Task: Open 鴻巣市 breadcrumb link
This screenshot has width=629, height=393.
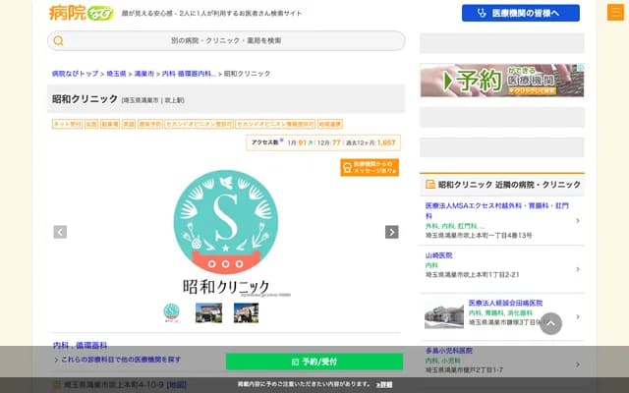Action: pyautogui.click(x=144, y=74)
